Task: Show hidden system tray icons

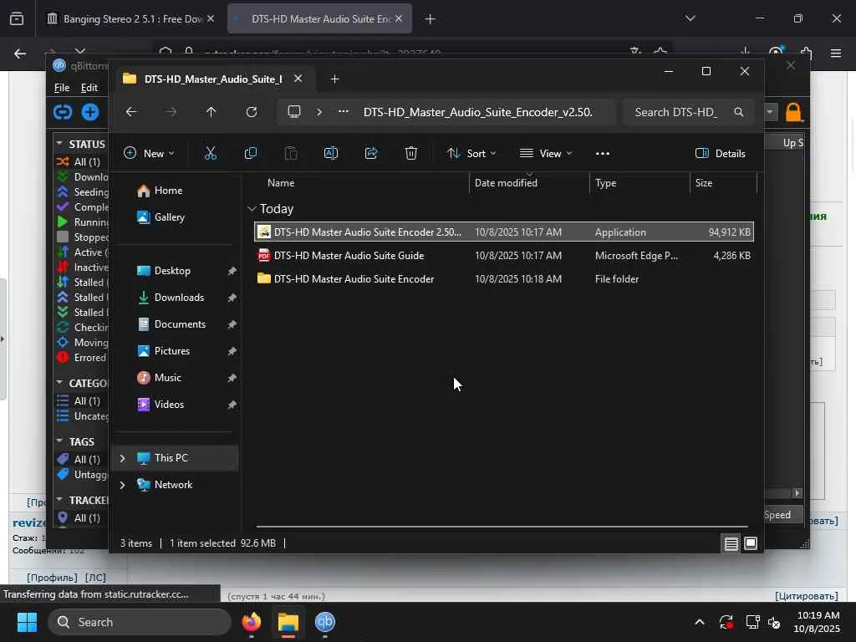Action: pos(700,622)
